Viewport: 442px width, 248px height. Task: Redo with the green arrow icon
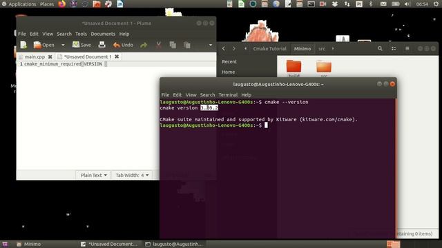[144, 45]
